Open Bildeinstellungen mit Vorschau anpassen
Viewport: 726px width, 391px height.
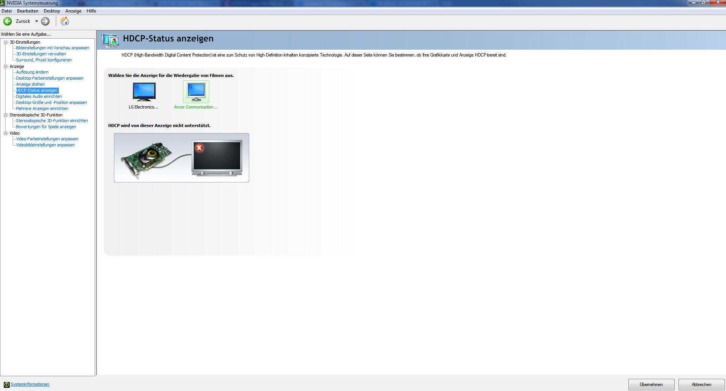pos(52,48)
